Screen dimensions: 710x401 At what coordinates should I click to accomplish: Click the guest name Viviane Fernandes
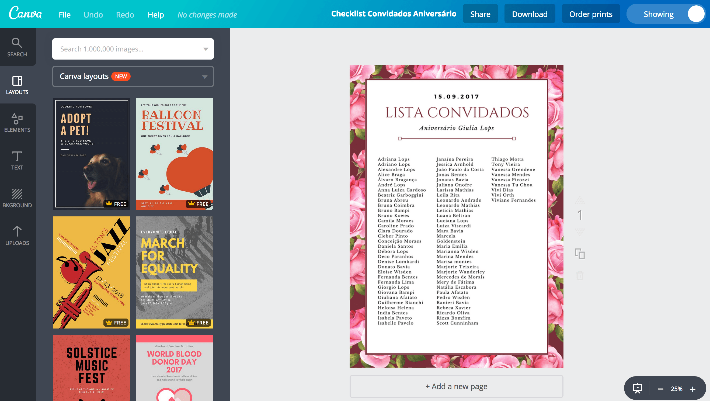click(513, 200)
